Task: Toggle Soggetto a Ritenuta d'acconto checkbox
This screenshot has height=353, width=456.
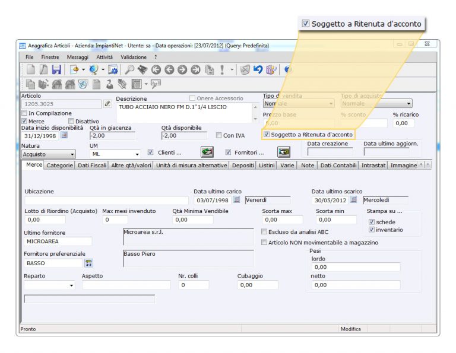Action: [267, 135]
